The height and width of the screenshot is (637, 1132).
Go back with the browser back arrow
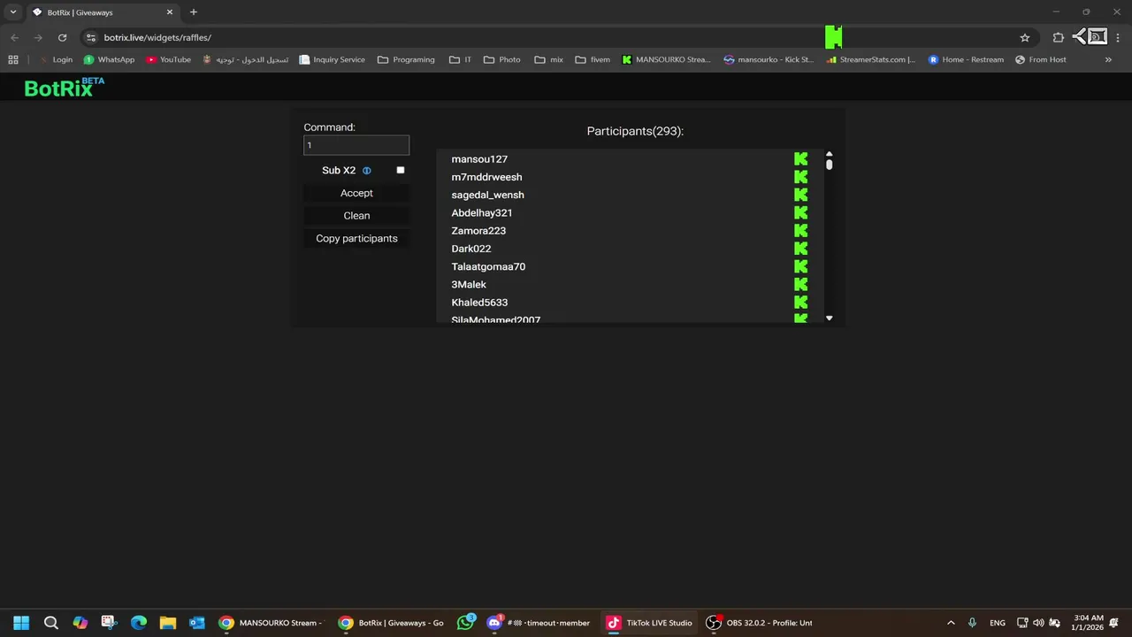[x=14, y=37]
